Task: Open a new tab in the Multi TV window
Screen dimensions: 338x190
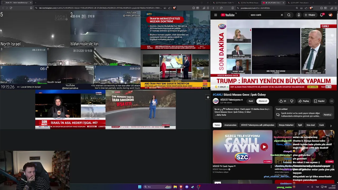Action: (35, 3)
